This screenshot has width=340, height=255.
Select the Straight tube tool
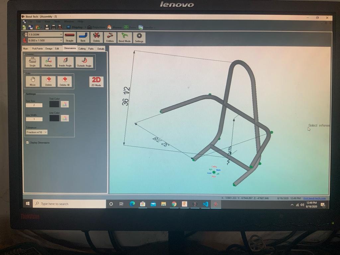tap(69, 37)
